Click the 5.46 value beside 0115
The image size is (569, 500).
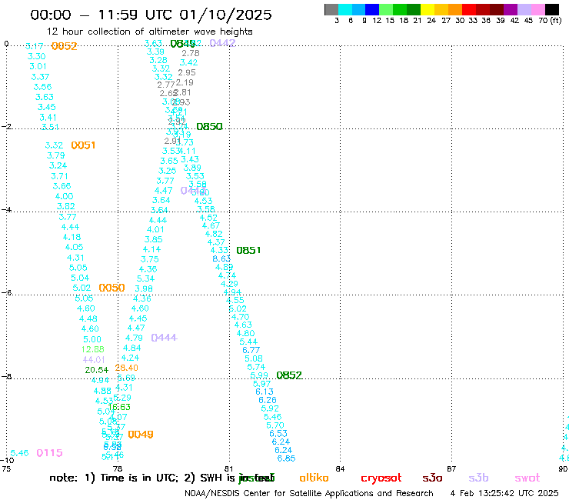(19, 453)
